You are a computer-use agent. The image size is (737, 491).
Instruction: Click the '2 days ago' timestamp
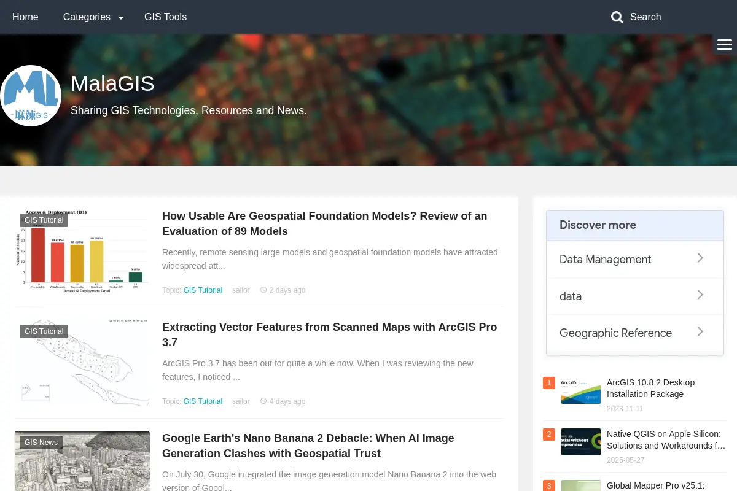pos(287,290)
